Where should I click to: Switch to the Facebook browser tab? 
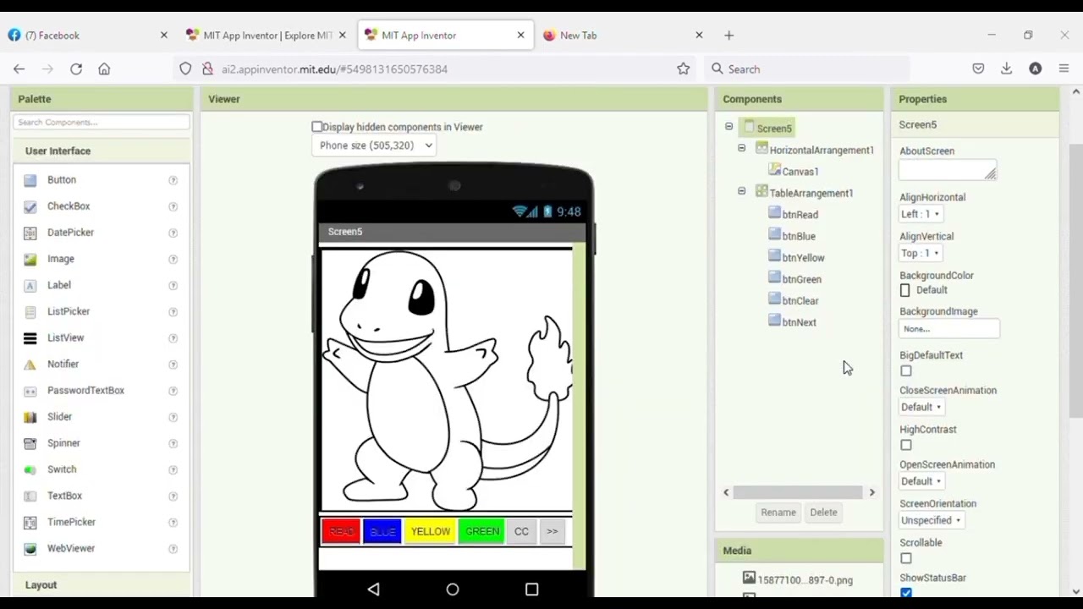pyautogui.click(x=88, y=36)
